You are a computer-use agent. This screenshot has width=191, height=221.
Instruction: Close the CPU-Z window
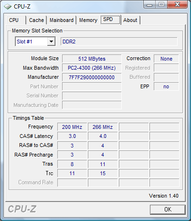pyautogui.click(x=177, y=5)
